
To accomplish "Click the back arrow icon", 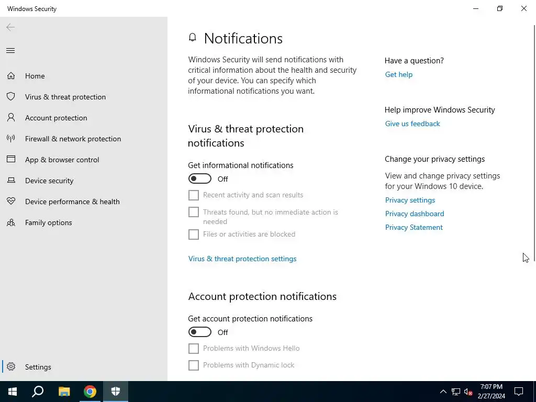I will pos(10,27).
